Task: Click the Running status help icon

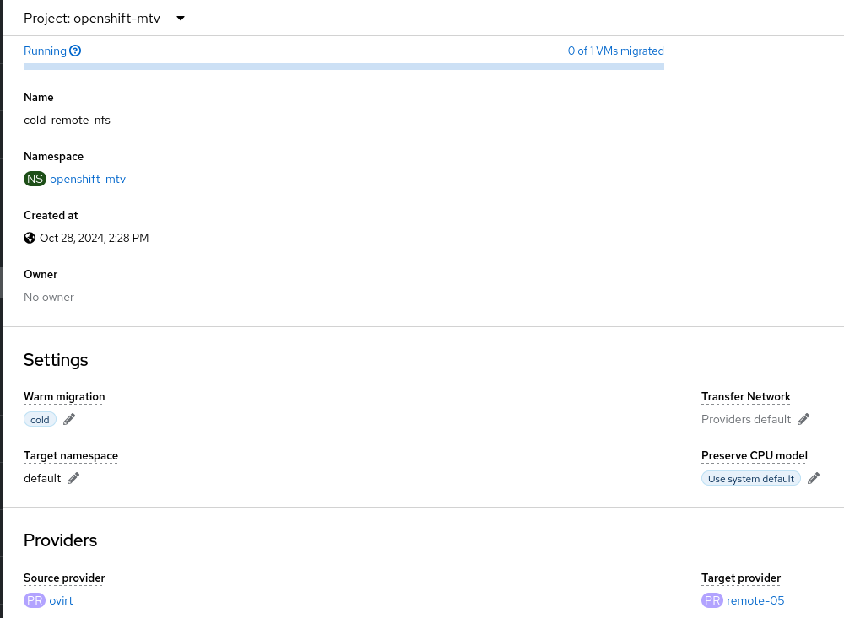Action: pyautogui.click(x=75, y=51)
